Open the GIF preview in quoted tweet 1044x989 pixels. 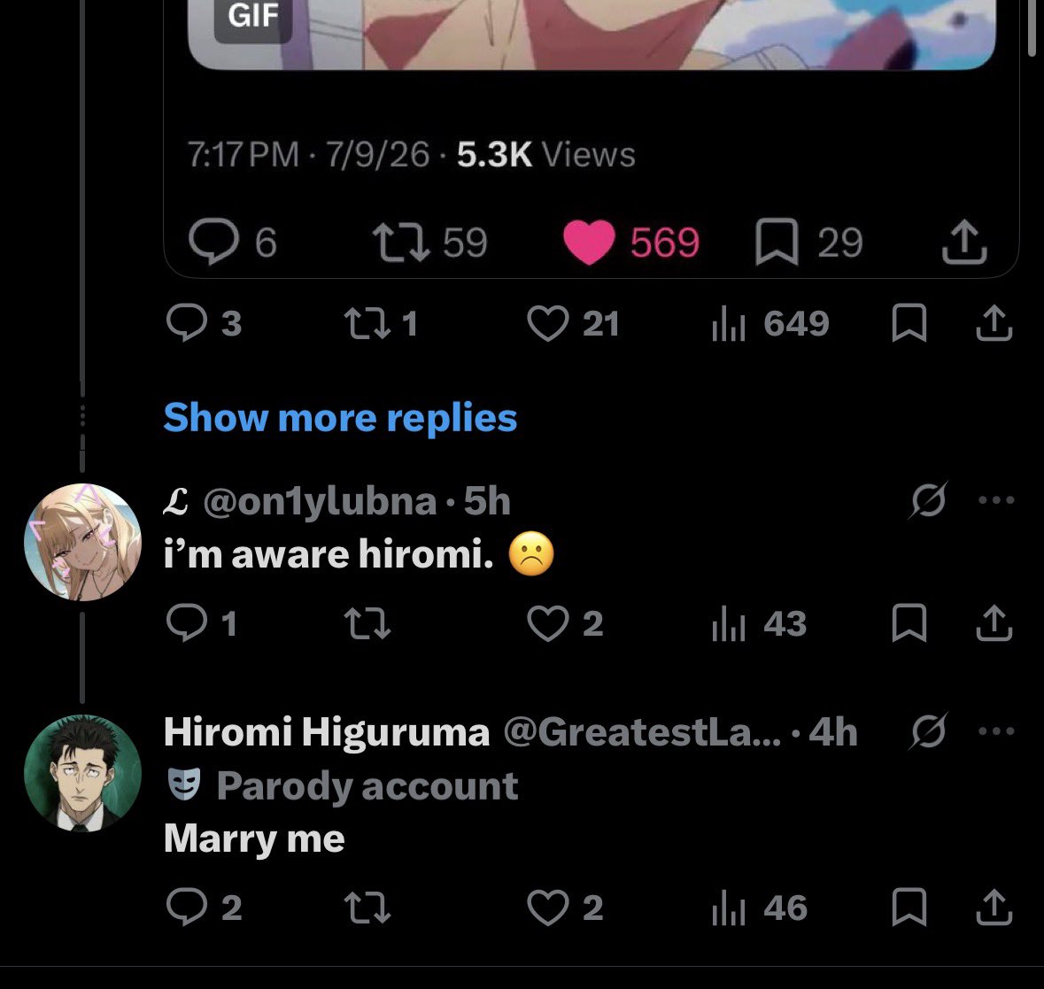tap(592, 35)
